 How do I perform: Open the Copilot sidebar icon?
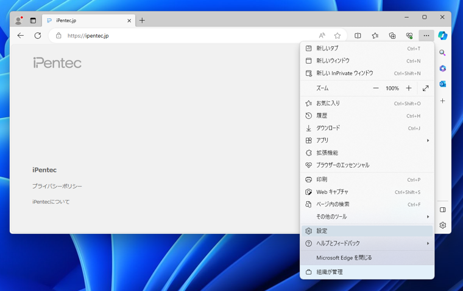(x=442, y=36)
